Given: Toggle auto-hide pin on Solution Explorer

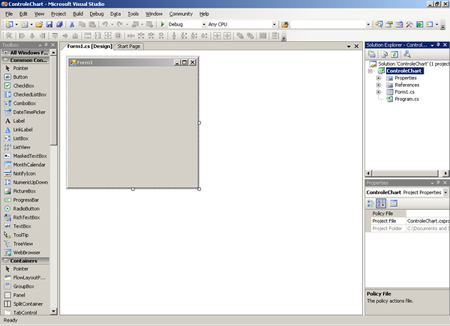Looking at the screenshot, I should point(438,45).
